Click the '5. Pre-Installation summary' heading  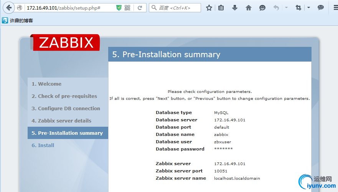166,55
